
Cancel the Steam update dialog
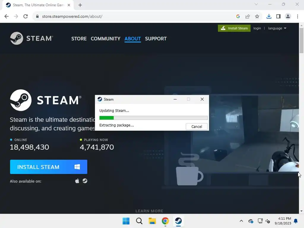197,126
